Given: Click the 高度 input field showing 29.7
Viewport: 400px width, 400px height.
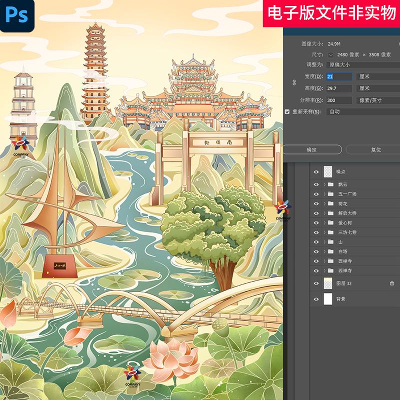Looking at the screenshot, I should pos(339,88).
